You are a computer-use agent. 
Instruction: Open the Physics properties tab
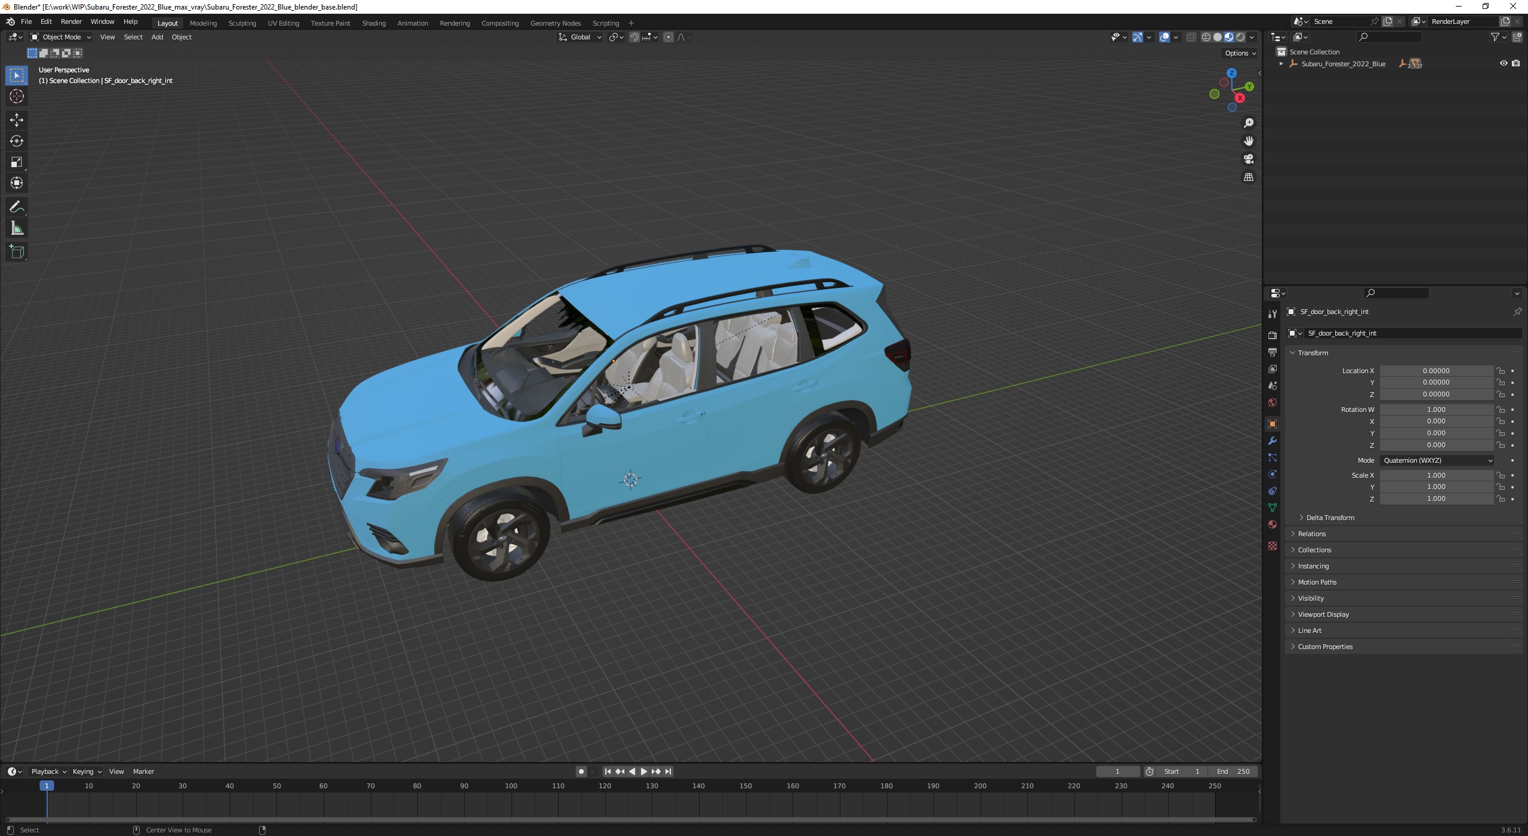tap(1273, 474)
